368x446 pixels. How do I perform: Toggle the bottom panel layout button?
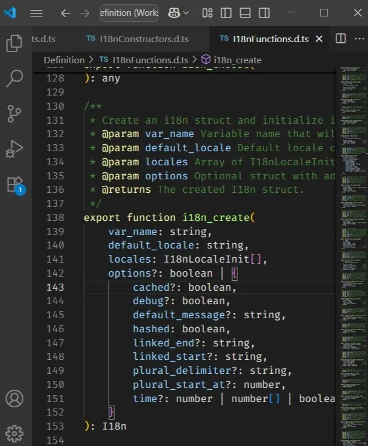click(245, 13)
